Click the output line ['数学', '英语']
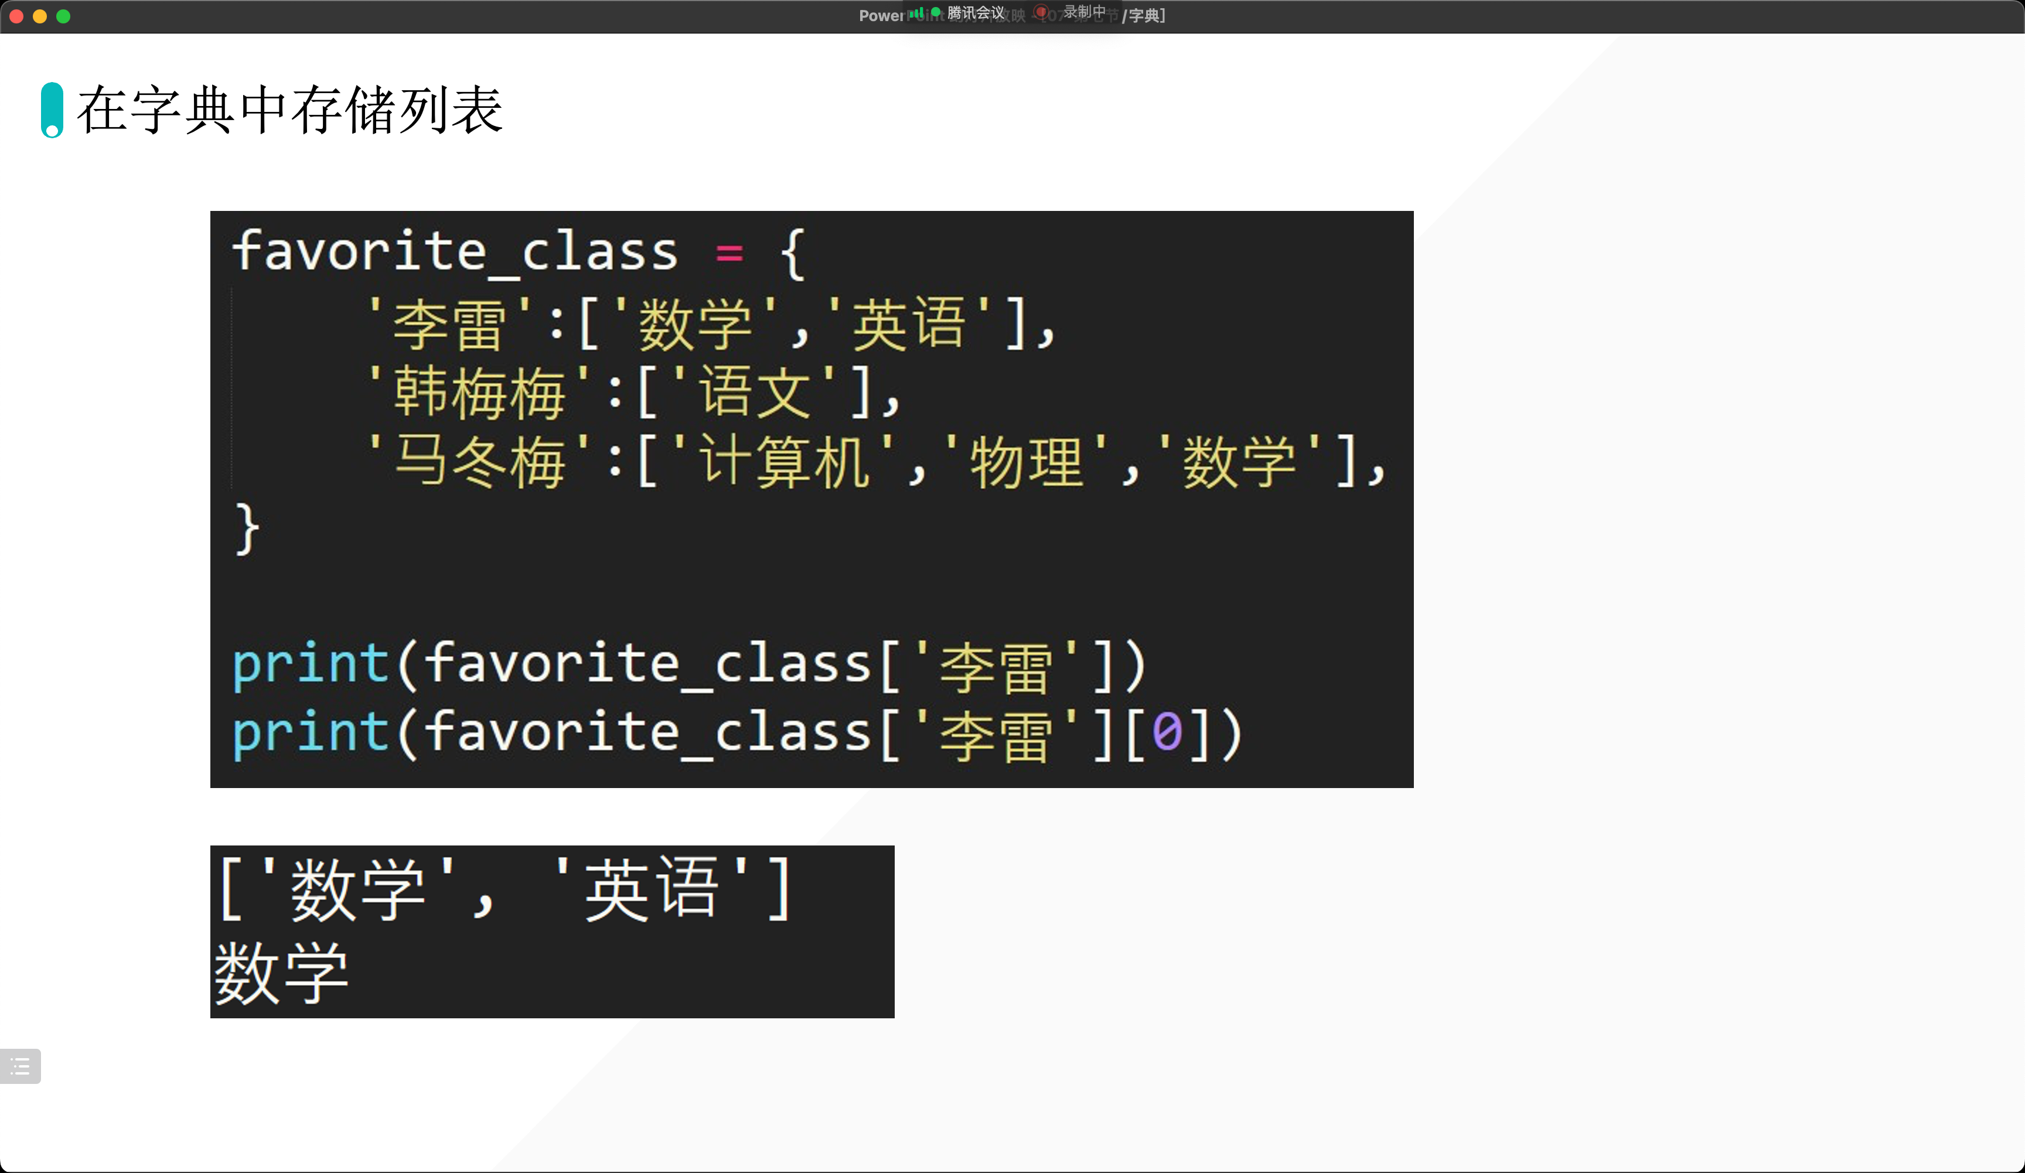The width and height of the screenshot is (2025, 1173). [506, 889]
